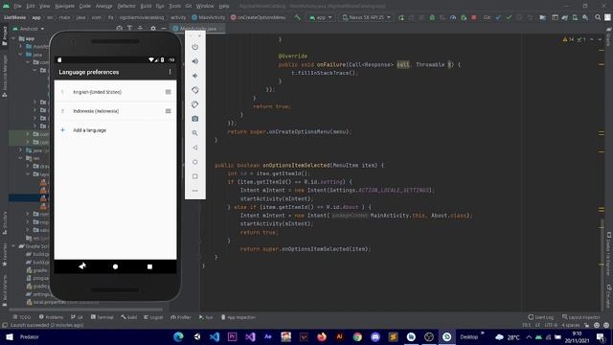Click the emulator sidebar Back triangle
Image resolution: width=613 pixels, height=345 pixels.
coord(194,148)
